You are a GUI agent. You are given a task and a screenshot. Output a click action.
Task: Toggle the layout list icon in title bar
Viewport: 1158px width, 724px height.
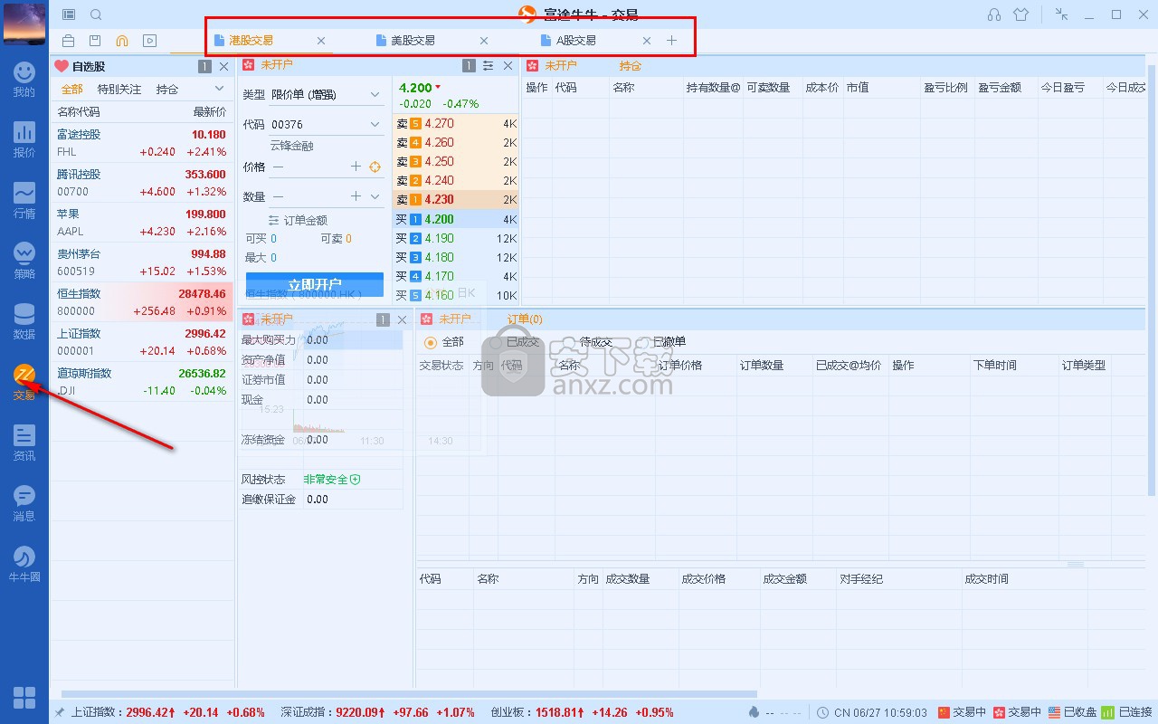(x=69, y=14)
